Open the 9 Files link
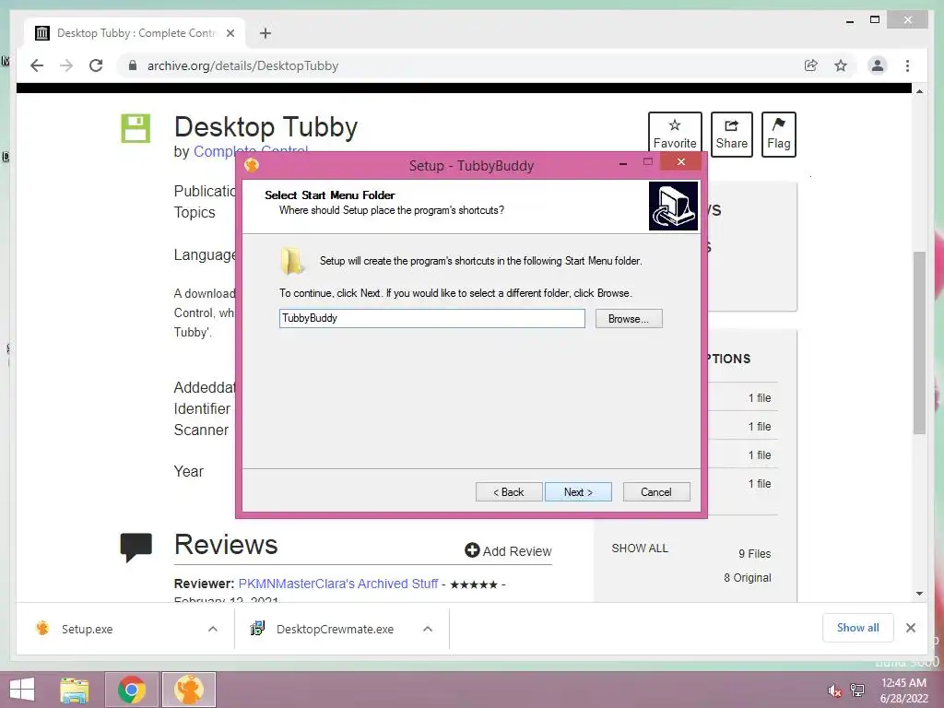This screenshot has height=708, width=944. click(x=754, y=553)
